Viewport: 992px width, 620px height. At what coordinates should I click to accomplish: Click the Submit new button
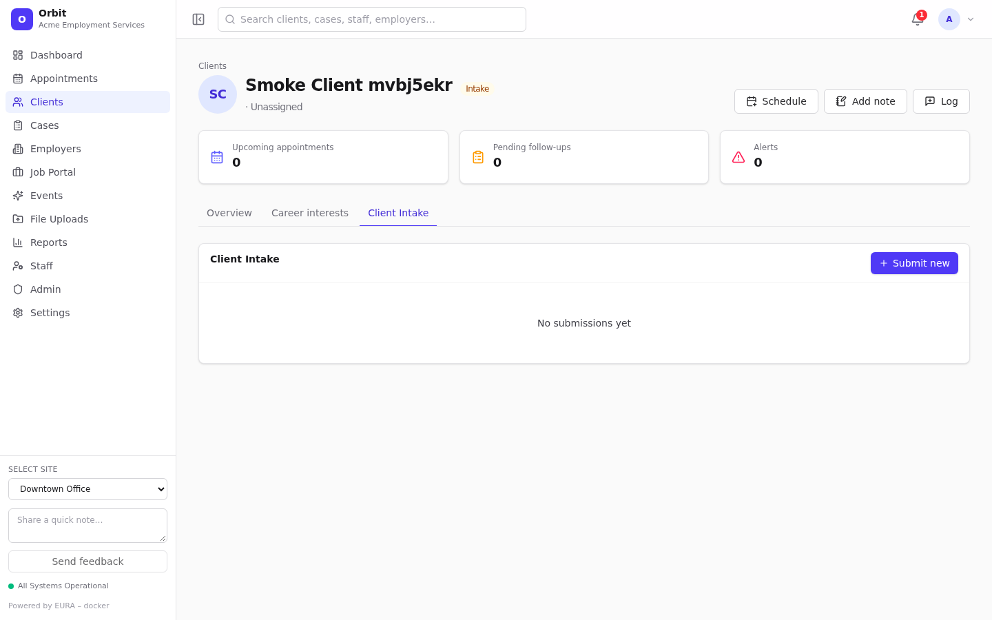pyautogui.click(x=914, y=263)
